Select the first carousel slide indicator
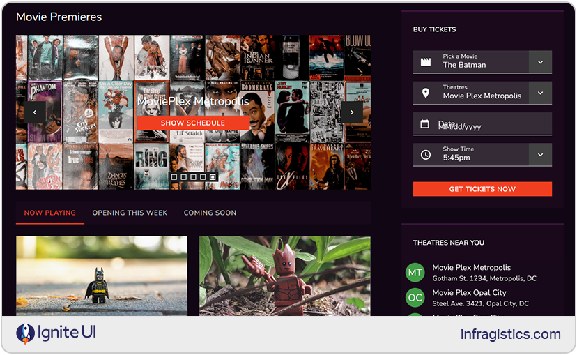Viewport: 577px width, 355px height. tap(174, 177)
